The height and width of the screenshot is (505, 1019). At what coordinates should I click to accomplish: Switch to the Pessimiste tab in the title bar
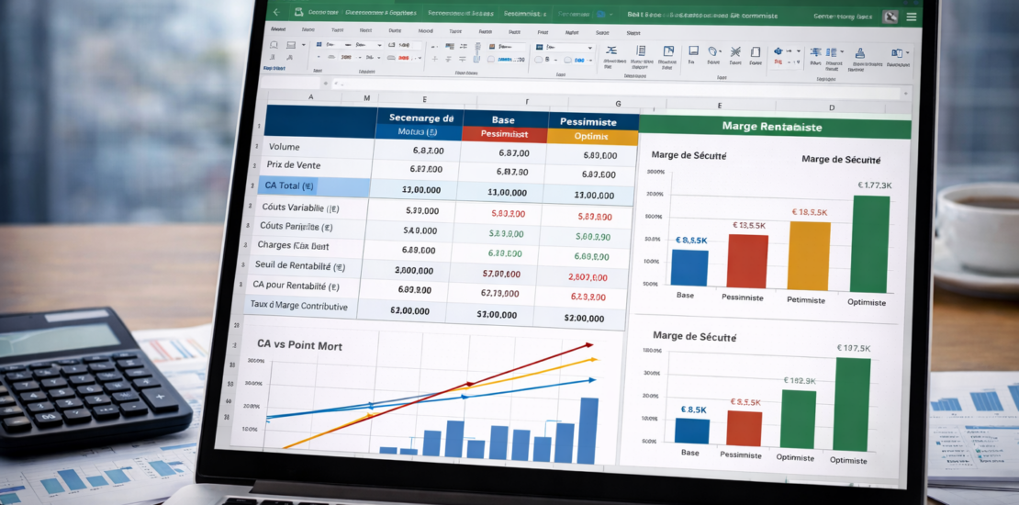(524, 13)
